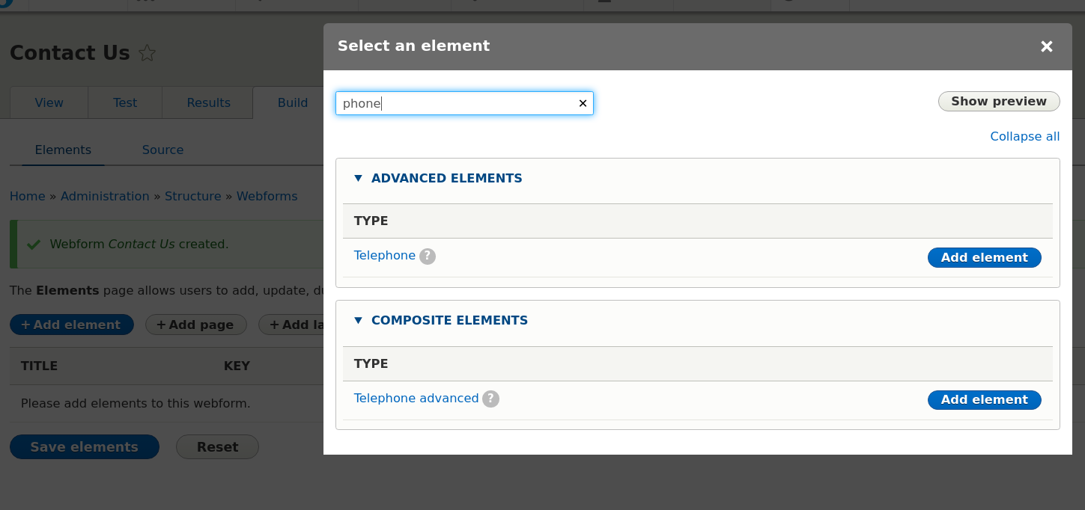This screenshot has height=510, width=1085.
Task: Open the Telephone advanced type link
Action: [x=416, y=399]
